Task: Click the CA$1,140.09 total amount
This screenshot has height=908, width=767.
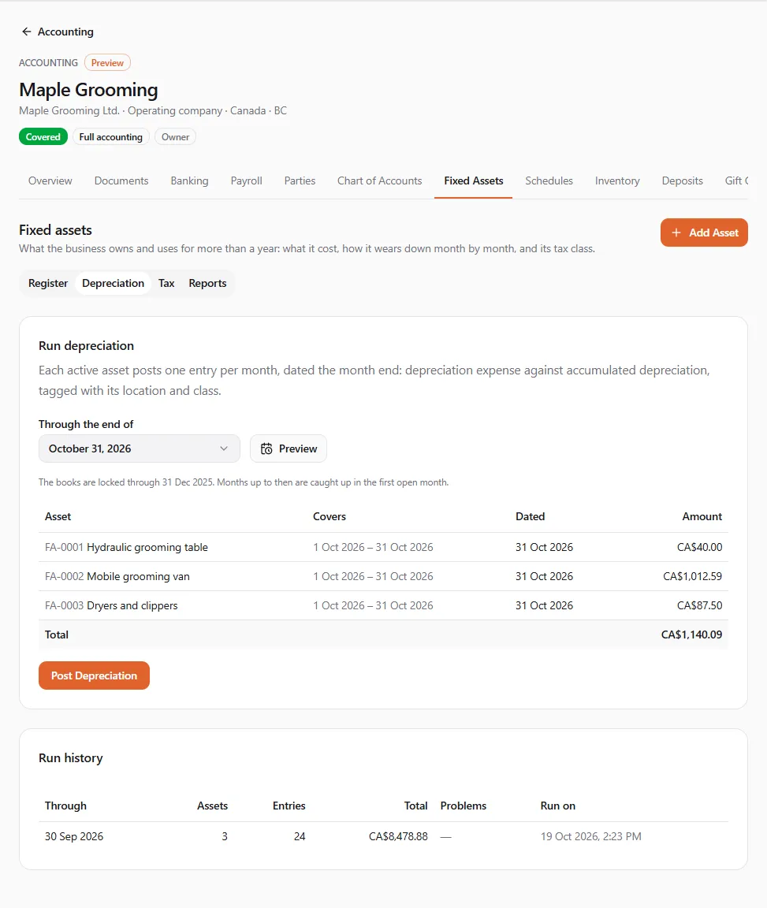Action: (691, 634)
